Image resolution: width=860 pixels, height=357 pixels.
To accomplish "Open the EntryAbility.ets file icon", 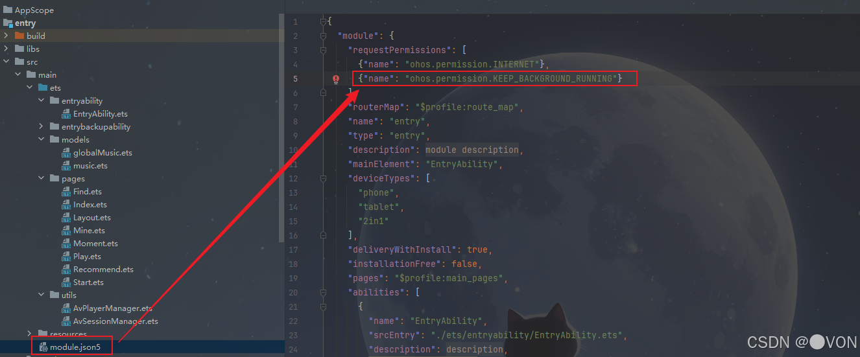I will coord(66,114).
